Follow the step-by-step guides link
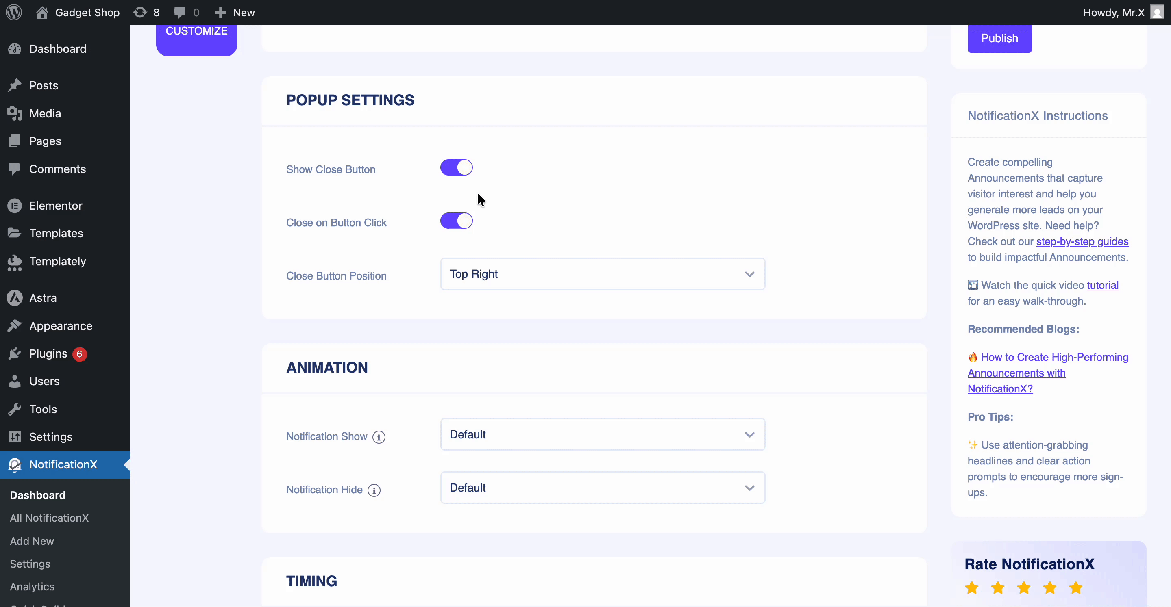Image resolution: width=1171 pixels, height=607 pixels. tap(1082, 241)
